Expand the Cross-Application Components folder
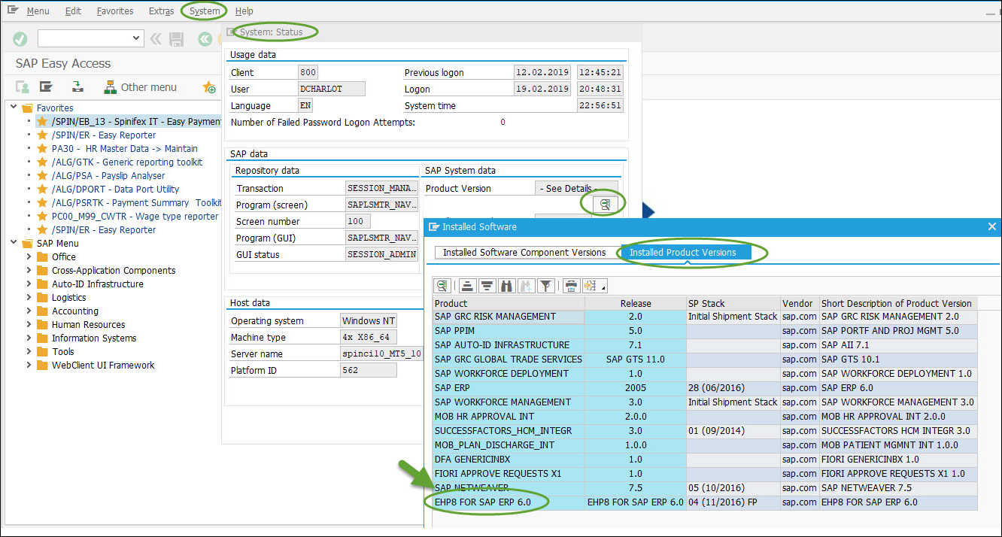 [x=29, y=270]
